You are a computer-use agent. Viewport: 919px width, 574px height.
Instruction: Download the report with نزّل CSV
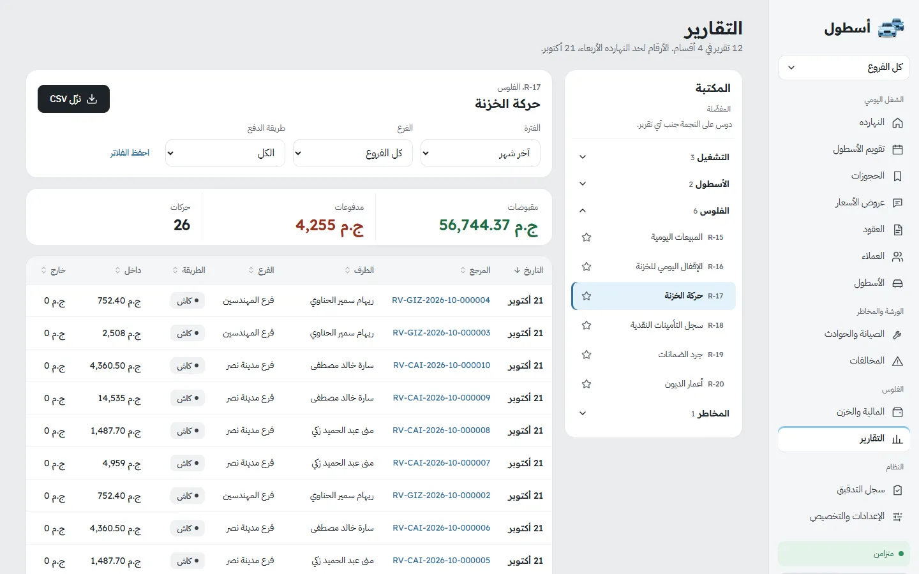pos(73,99)
